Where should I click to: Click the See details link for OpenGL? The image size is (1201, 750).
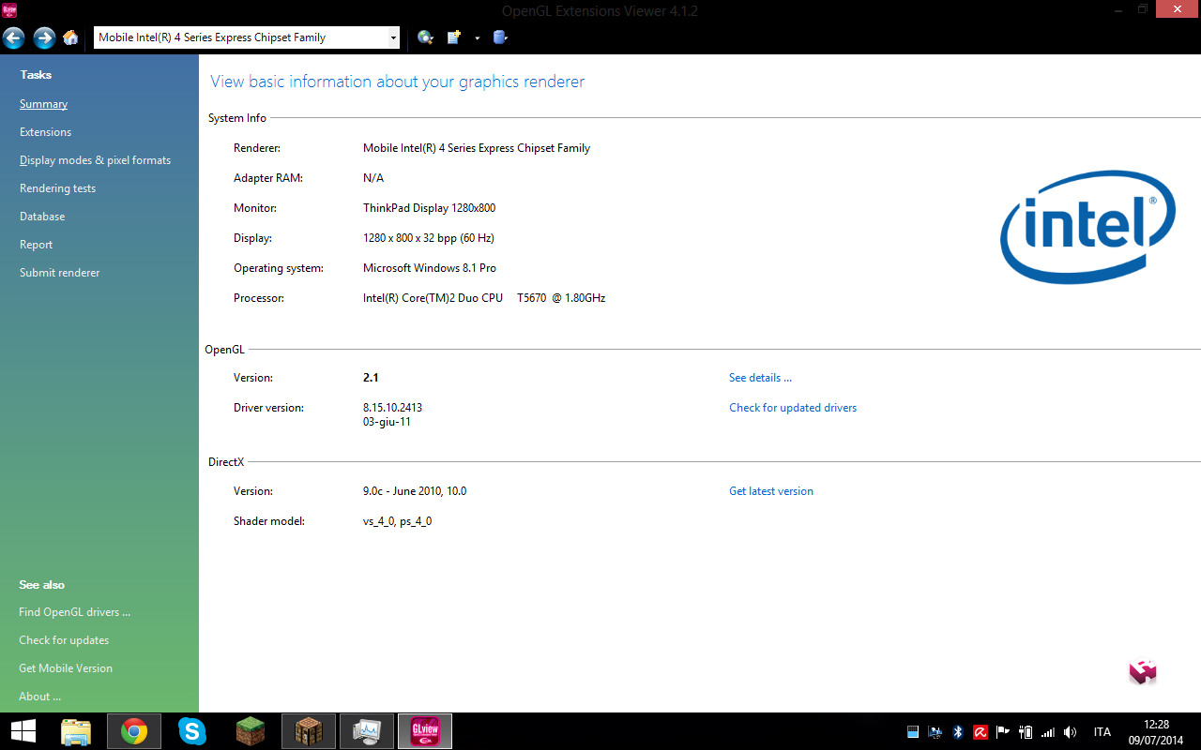(760, 378)
